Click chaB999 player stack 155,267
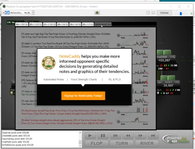The width and height of the screenshot is (195, 149). tap(164, 60)
